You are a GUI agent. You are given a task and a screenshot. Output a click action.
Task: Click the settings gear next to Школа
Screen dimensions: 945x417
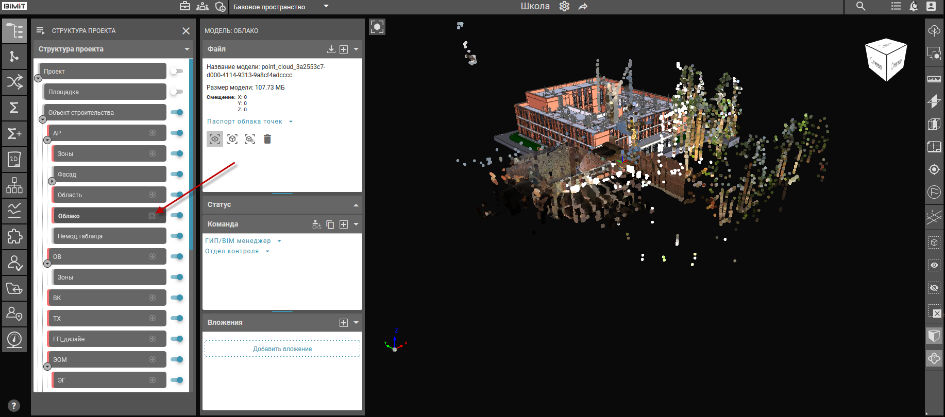(564, 6)
